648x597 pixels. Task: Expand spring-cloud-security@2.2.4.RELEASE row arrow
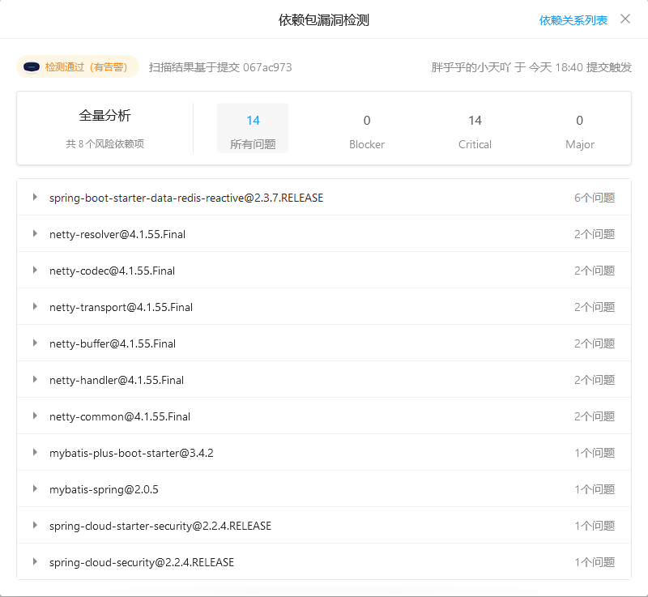point(35,561)
